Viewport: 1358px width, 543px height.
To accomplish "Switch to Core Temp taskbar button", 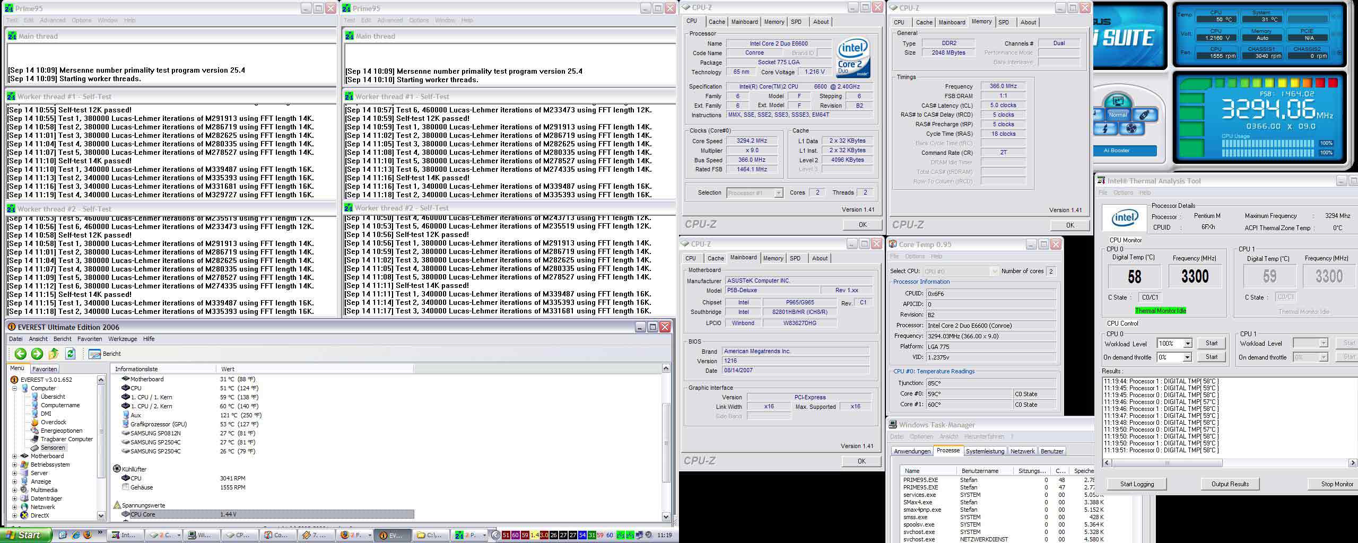I will pyautogui.click(x=277, y=535).
